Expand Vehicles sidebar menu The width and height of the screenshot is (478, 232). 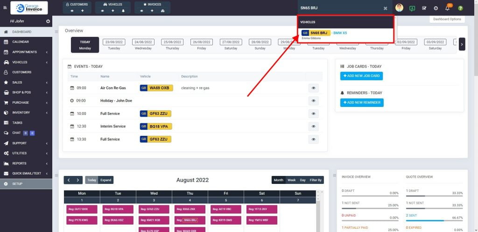tap(26, 62)
